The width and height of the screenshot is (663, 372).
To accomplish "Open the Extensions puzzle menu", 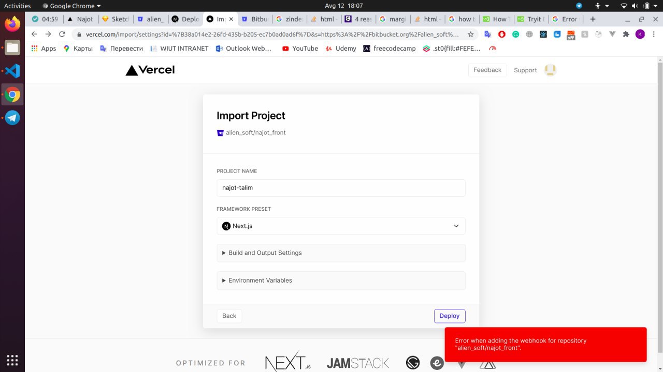I will tap(626, 34).
